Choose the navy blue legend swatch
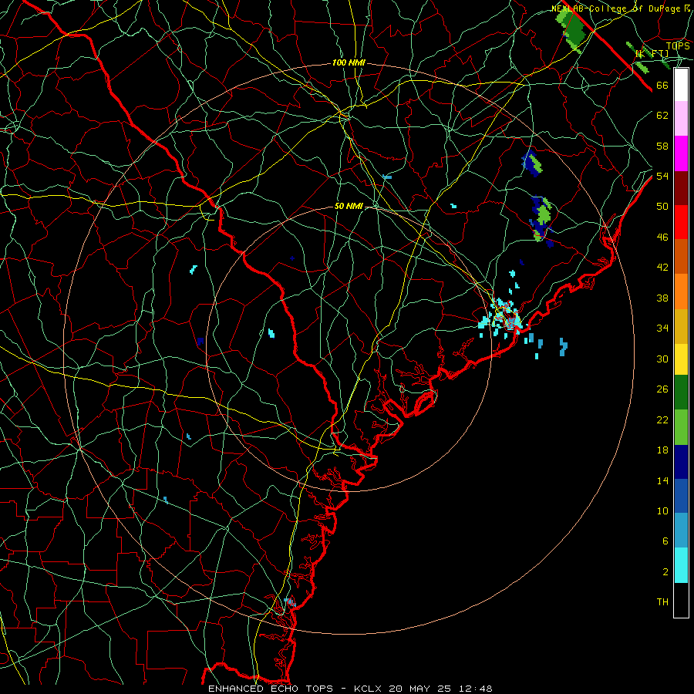This screenshot has width=694, height=694. point(681,462)
